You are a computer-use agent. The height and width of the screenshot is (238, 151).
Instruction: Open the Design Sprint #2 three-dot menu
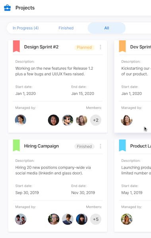[x=101, y=47]
